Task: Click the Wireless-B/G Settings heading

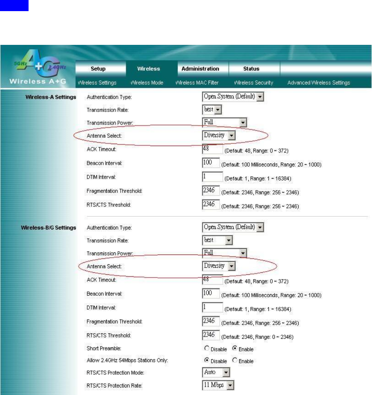Action: coord(48,228)
